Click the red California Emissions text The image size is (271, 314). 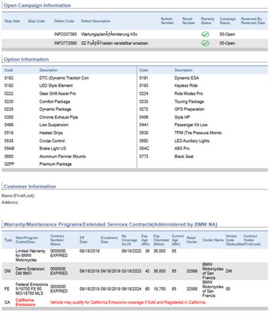point(26,302)
